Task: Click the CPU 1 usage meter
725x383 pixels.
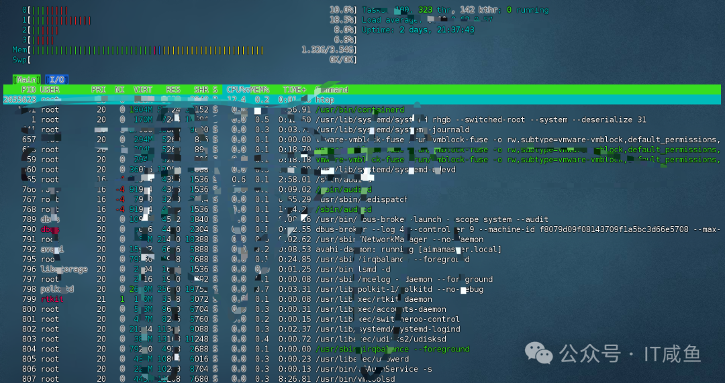Action: point(189,20)
